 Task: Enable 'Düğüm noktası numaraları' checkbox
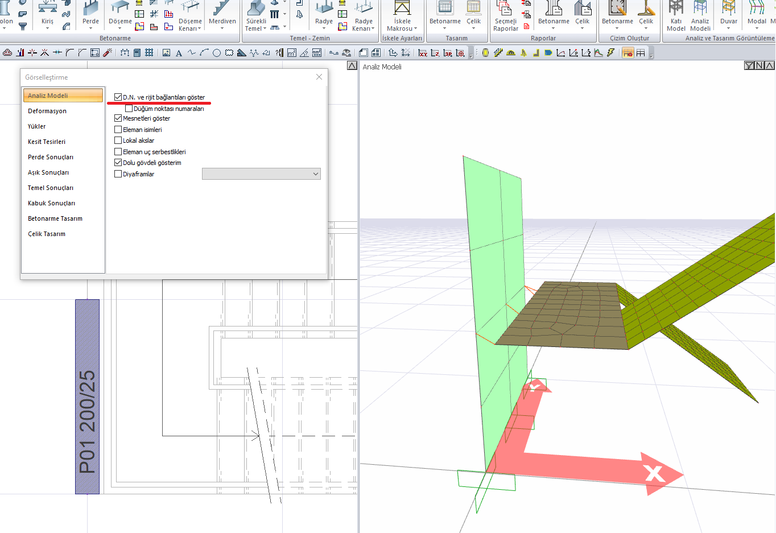129,109
